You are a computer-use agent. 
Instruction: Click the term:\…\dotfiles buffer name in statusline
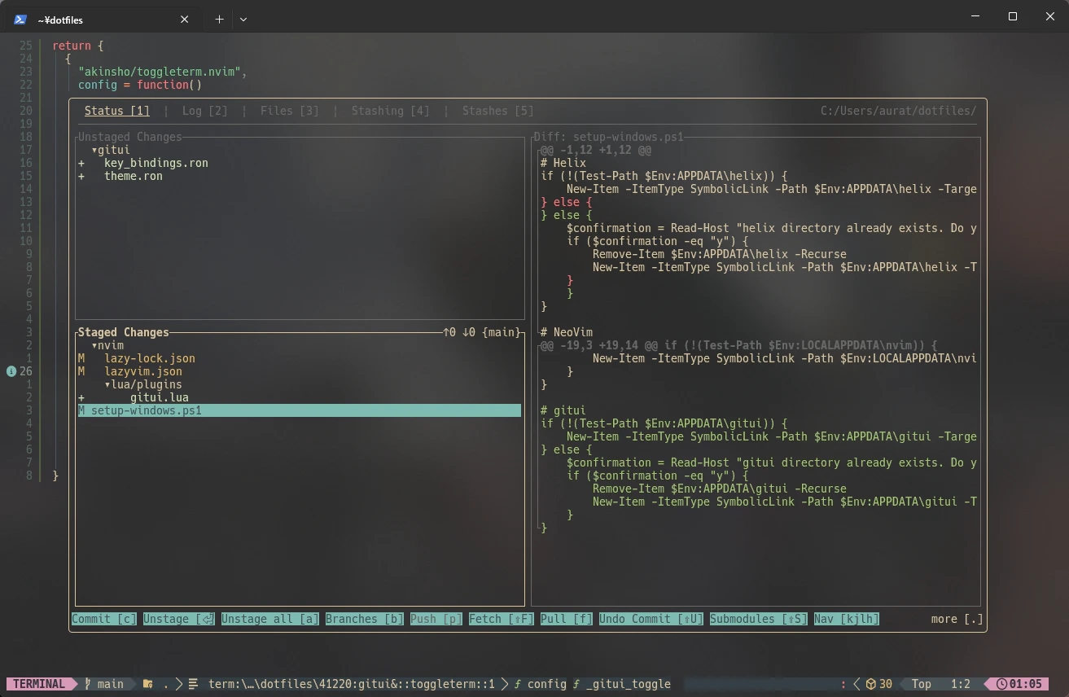(352, 684)
